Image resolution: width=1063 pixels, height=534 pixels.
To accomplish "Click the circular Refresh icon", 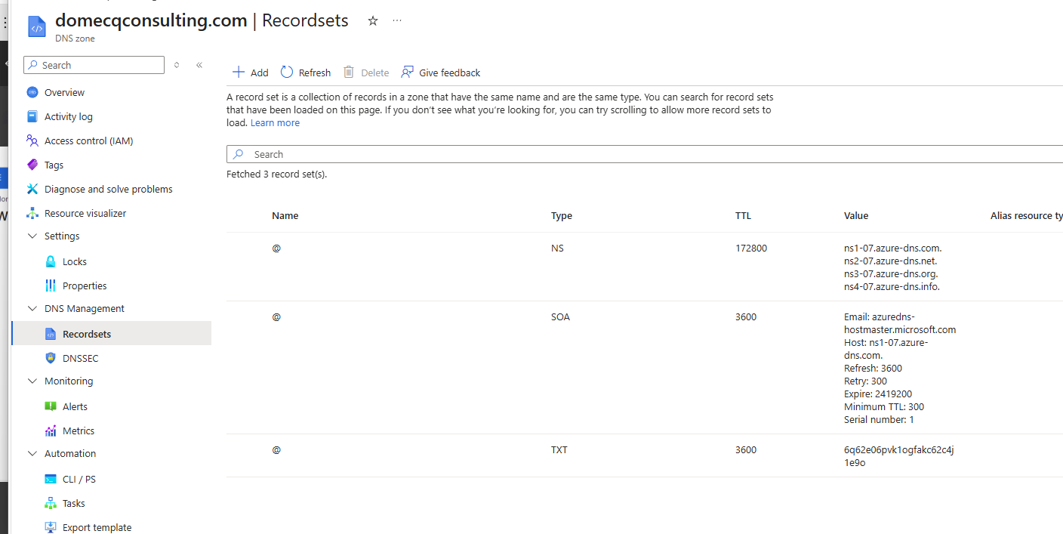I will coord(287,72).
